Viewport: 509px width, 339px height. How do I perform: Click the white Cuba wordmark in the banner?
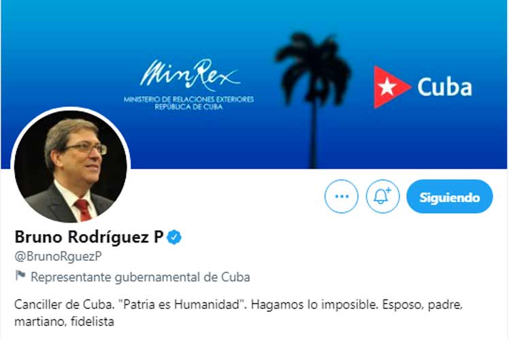(445, 87)
